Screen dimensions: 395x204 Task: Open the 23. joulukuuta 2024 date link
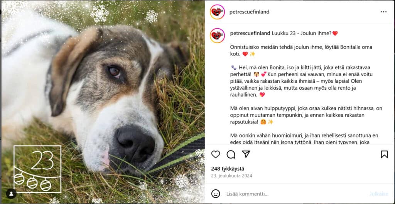231,176
